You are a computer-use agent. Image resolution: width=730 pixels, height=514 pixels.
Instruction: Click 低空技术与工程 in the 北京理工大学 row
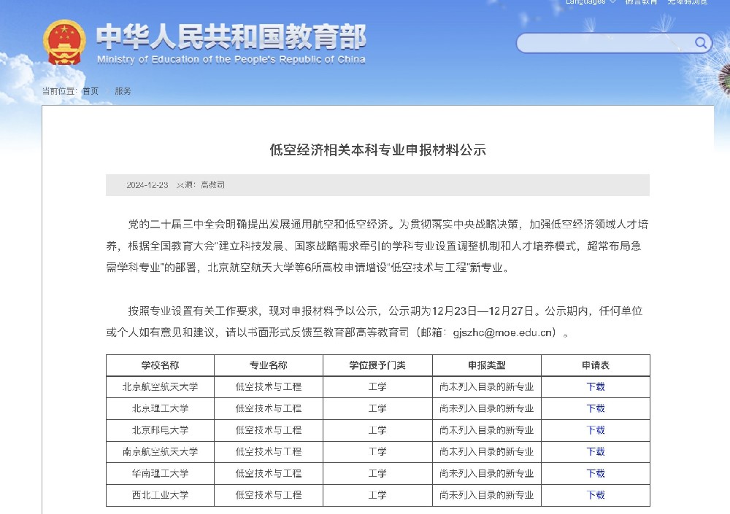[269, 408]
